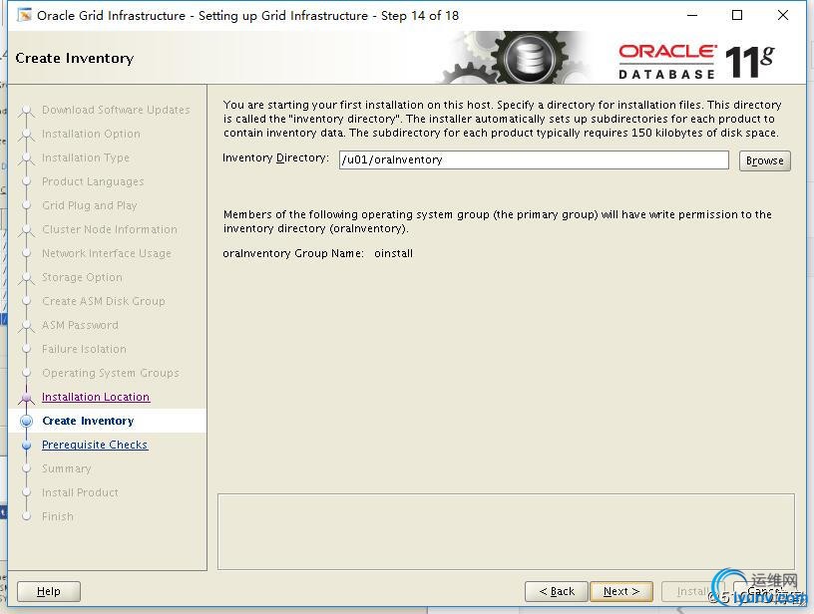Click the Create Inventory step bullet icon
Image resolution: width=814 pixels, height=614 pixels.
pyautogui.click(x=27, y=421)
